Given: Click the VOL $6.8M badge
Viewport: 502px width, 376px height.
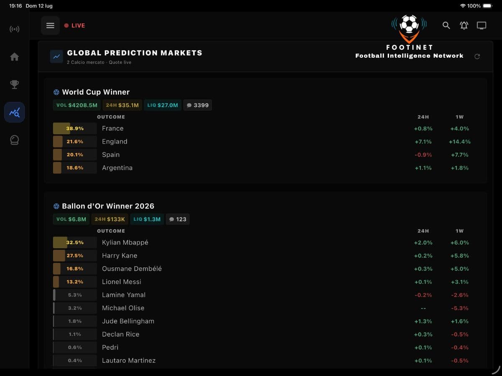Looking at the screenshot, I should tap(71, 219).
